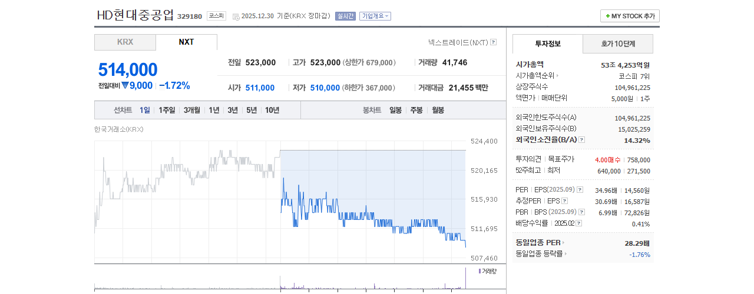This screenshot has width=754, height=294.
Task: Click the 저가 value 510,000
Action: (325, 88)
